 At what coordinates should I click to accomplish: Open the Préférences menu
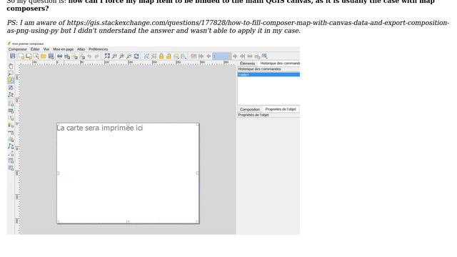tap(99, 49)
